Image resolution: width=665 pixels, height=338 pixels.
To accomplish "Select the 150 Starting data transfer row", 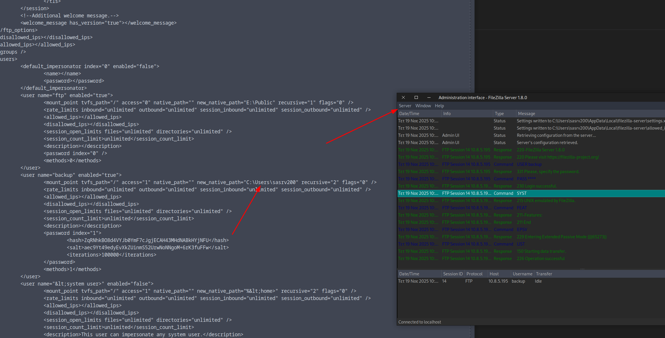I will tap(541, 251).
